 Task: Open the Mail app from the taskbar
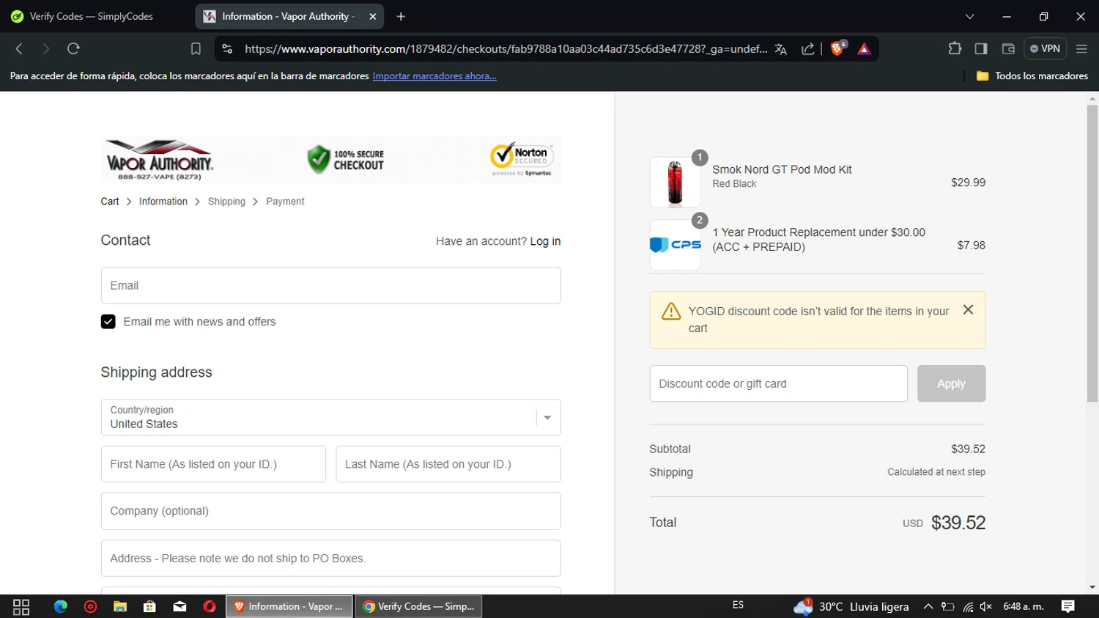coord(180,606)
